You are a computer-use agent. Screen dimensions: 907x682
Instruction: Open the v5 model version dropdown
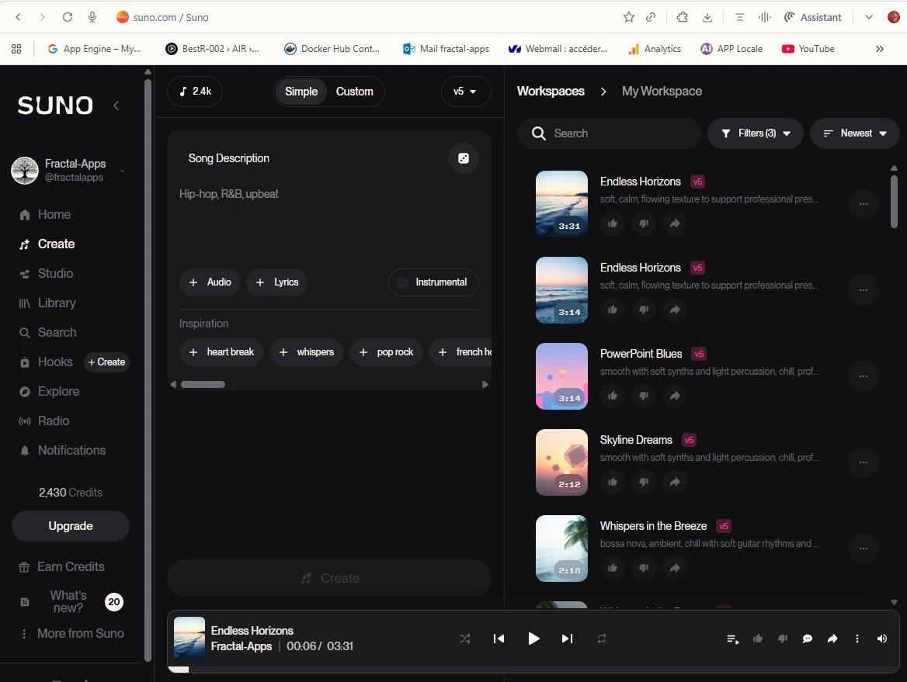pyautogui.click(x=465, y=92)
